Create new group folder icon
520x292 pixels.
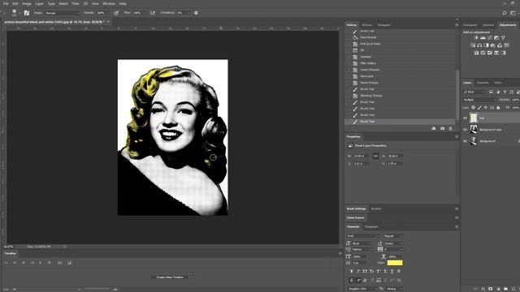[x=505, y=289]
